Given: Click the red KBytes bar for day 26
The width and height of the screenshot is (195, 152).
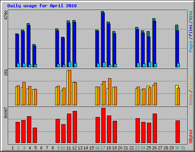Looking at the screenshot, I should click(x=155, y=128).
